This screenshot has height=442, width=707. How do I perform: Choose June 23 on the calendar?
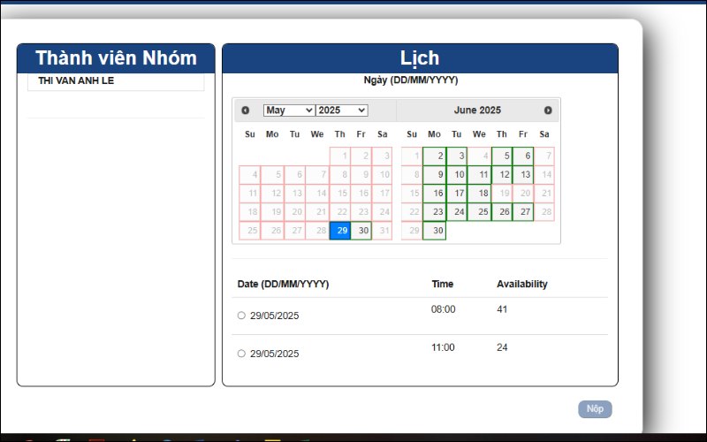tap(435, 212)
